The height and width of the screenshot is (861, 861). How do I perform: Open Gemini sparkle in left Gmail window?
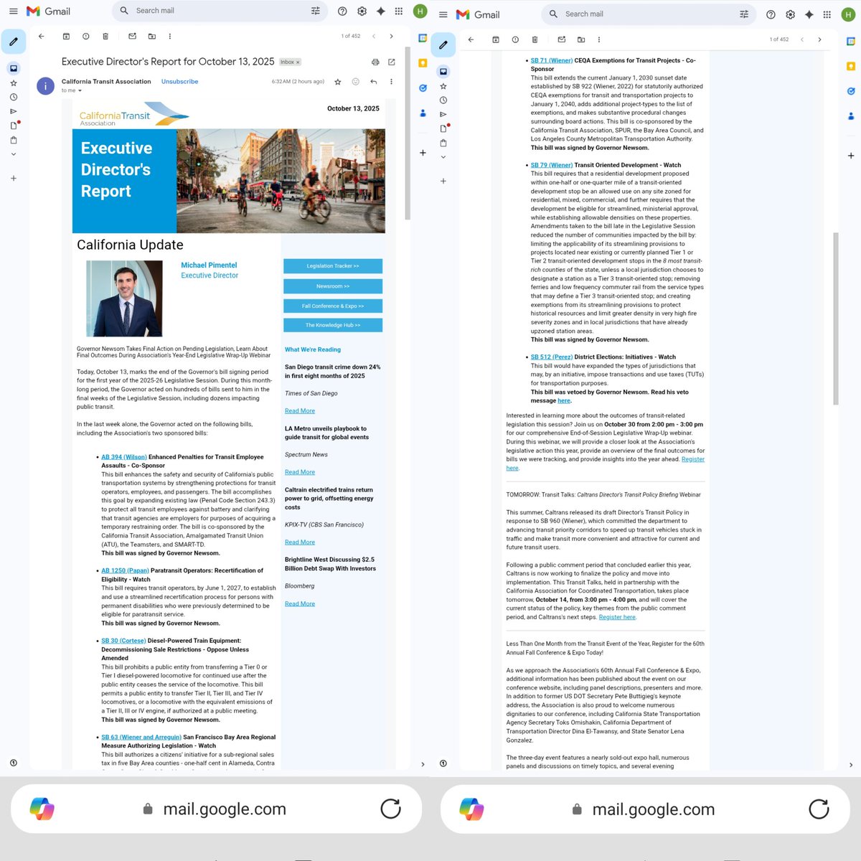[380, 11]
